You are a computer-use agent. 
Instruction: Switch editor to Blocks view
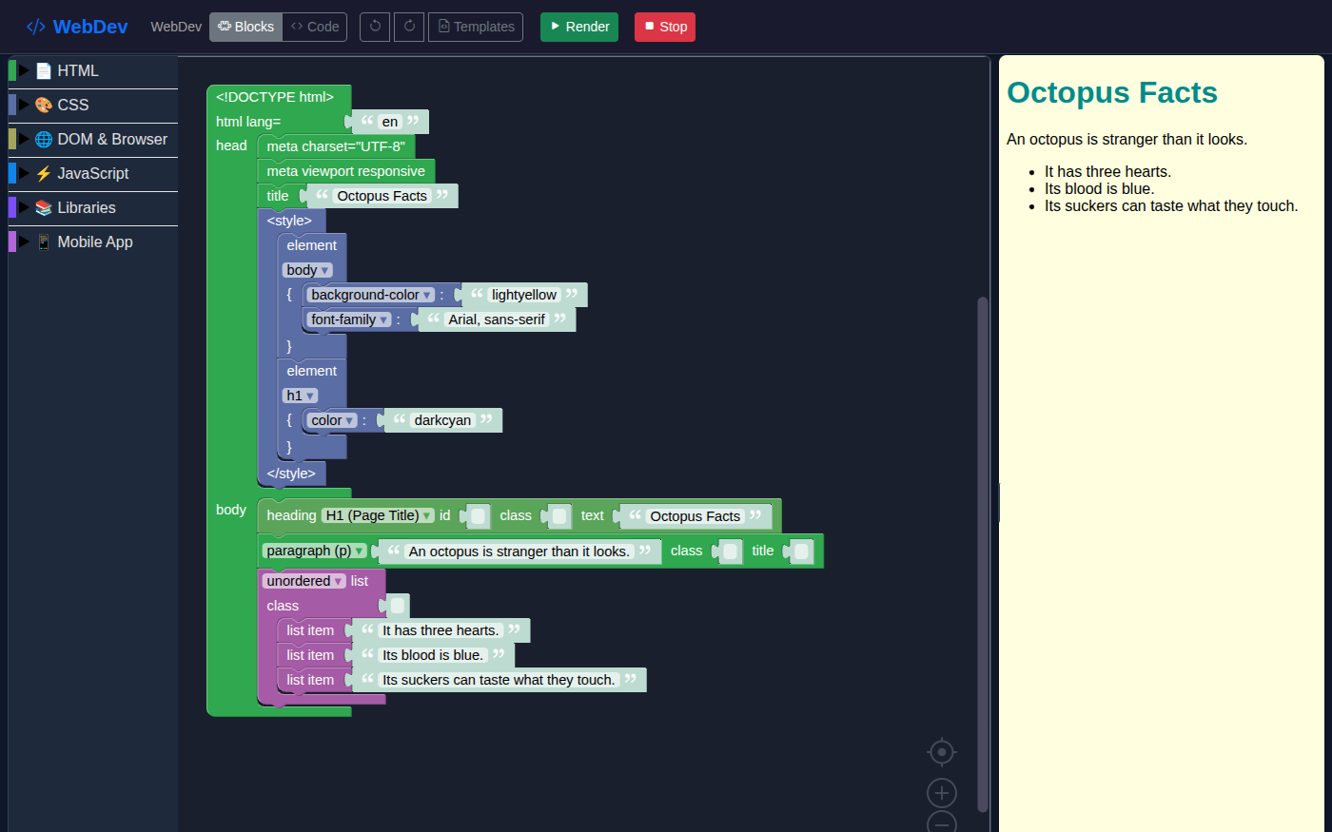(x=245, y=27)
